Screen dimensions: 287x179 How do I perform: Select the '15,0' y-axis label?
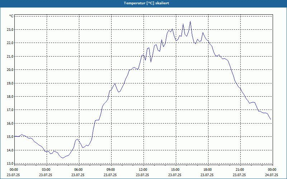10,137
